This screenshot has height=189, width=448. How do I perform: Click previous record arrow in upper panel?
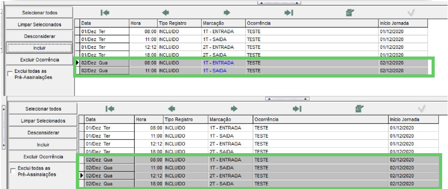point(165,12)
